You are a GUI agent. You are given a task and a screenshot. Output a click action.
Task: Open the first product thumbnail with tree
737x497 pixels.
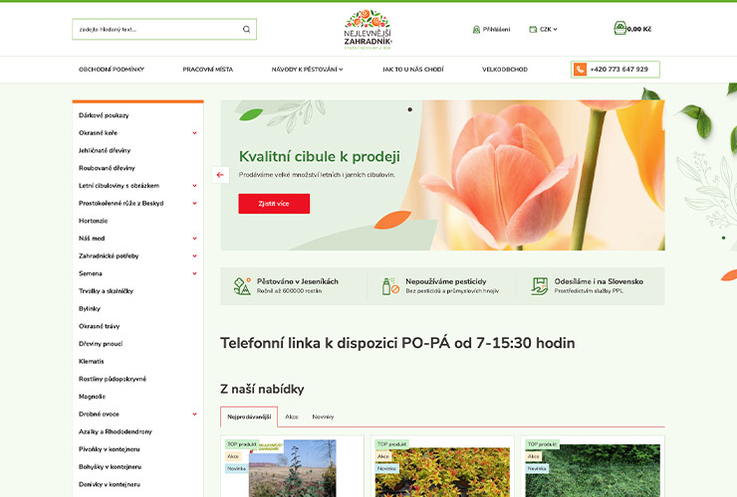(293, 468)
